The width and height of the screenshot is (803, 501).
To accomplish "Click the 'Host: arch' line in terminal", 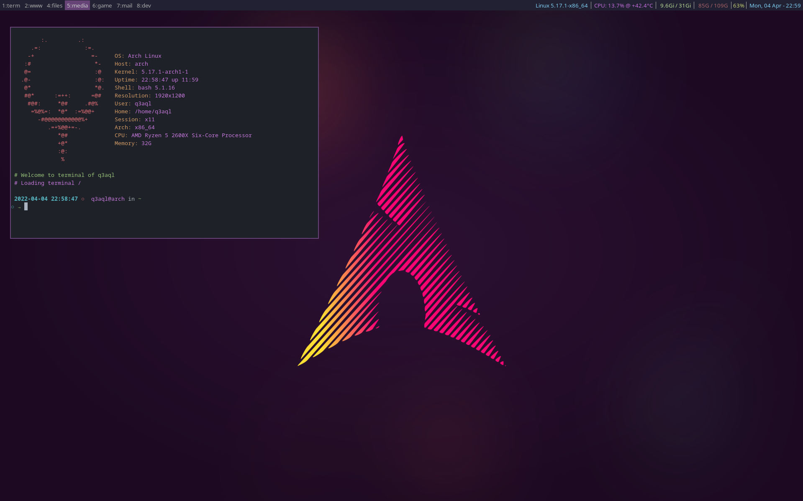I will click(131, 64).
